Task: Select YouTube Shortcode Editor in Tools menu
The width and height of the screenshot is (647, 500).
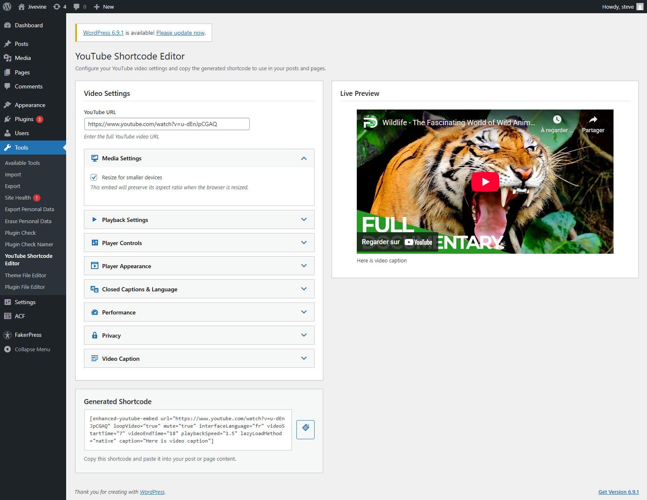Action: (x=29, y=260)
